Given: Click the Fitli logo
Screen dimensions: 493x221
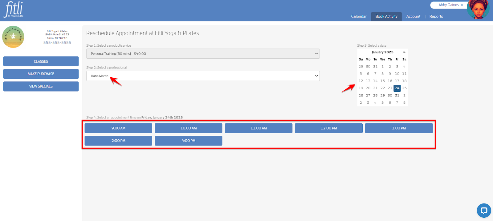Looking at the screenshot, I should [14, 10].
